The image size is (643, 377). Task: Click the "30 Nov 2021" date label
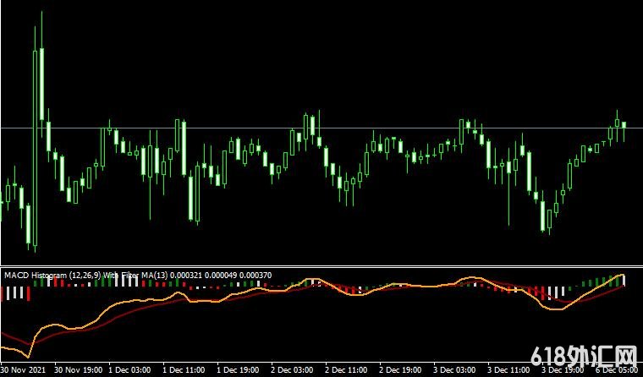point(22,369)
